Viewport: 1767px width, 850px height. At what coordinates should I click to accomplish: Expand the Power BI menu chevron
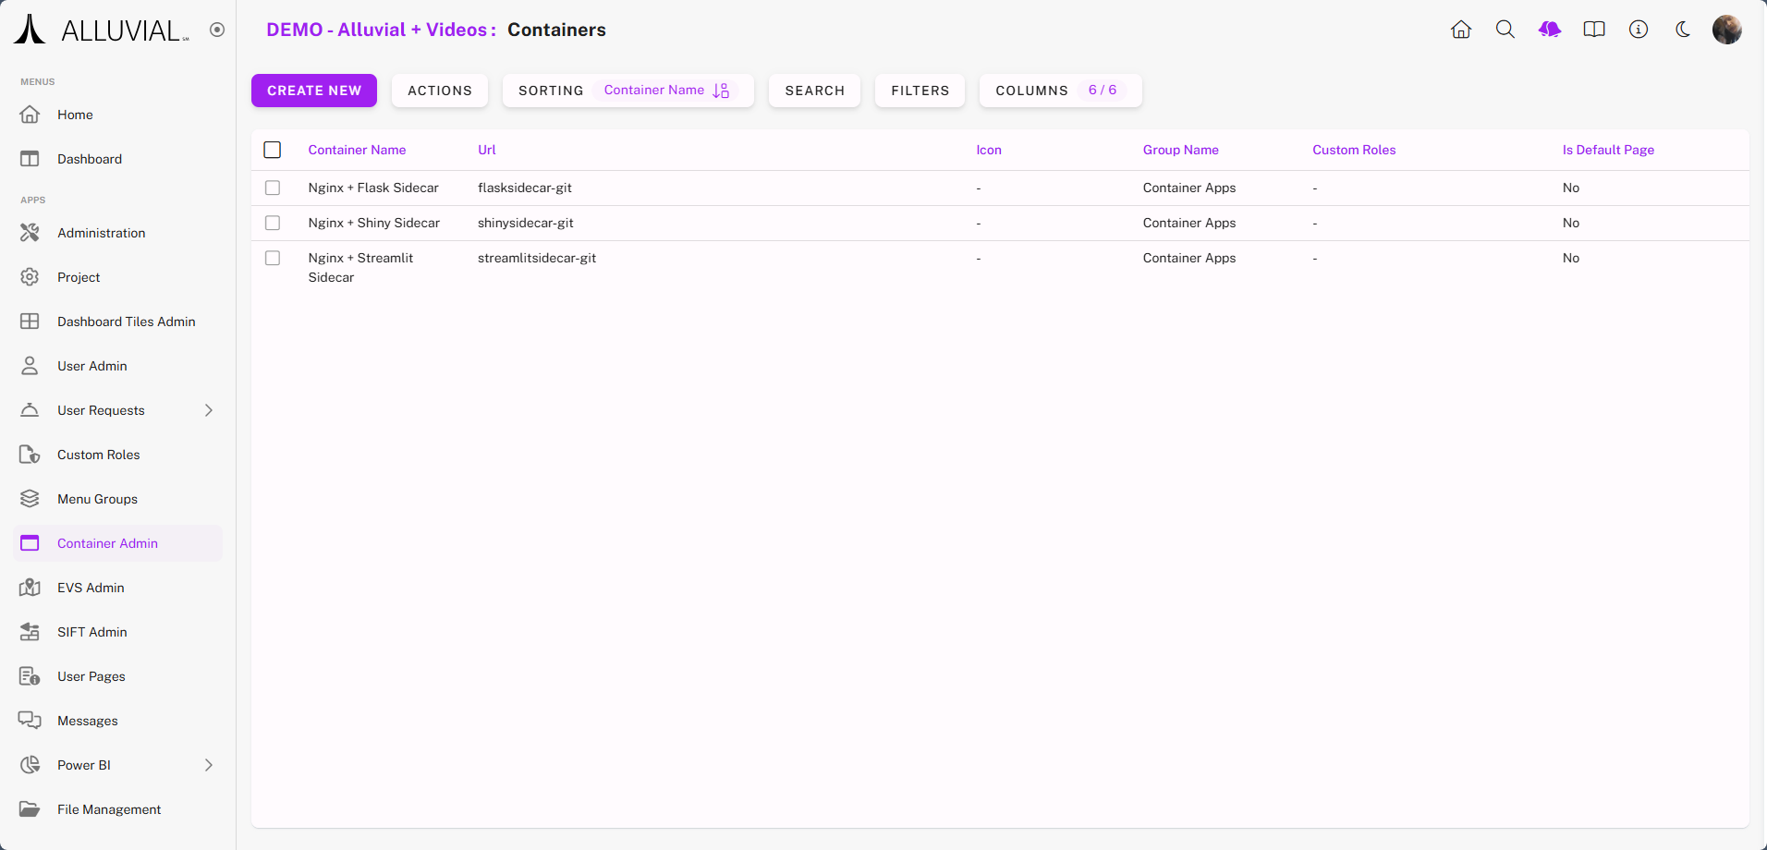tap(209, 765)
